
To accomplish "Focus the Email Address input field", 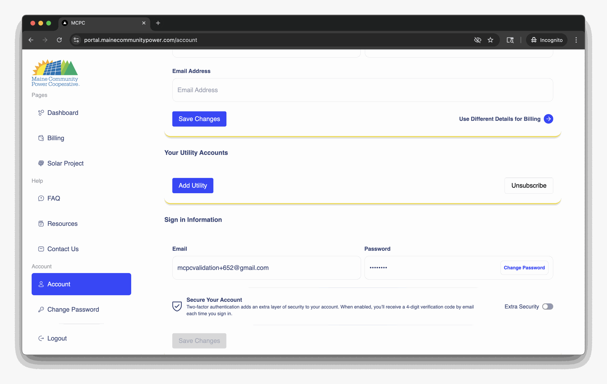I will (363, 90).
